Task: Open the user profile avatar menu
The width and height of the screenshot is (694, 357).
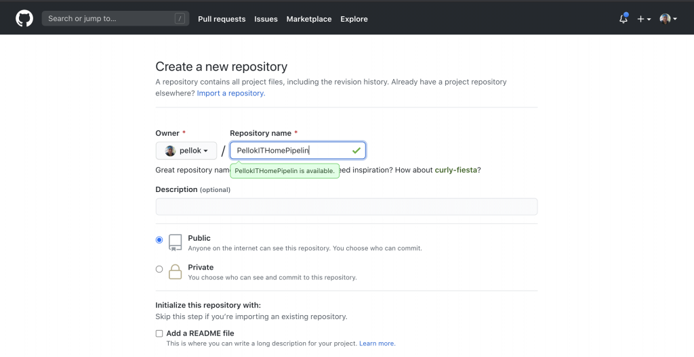Action: coord(668,19)
